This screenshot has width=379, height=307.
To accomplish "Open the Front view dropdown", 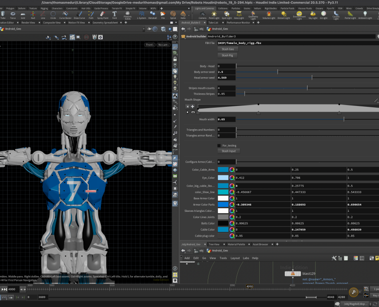I will pyautogui.click(x=149, y=45).
